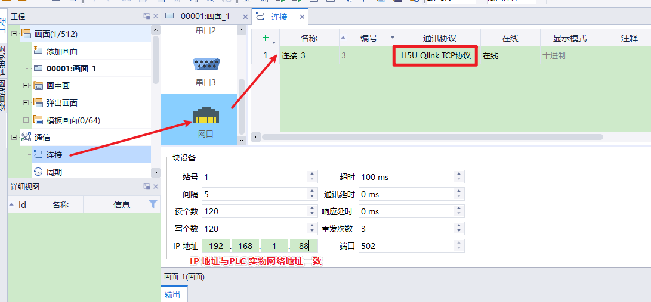
Task: Open the 周期 tree item
Action: pyautogui.click(x=54, y=172)
